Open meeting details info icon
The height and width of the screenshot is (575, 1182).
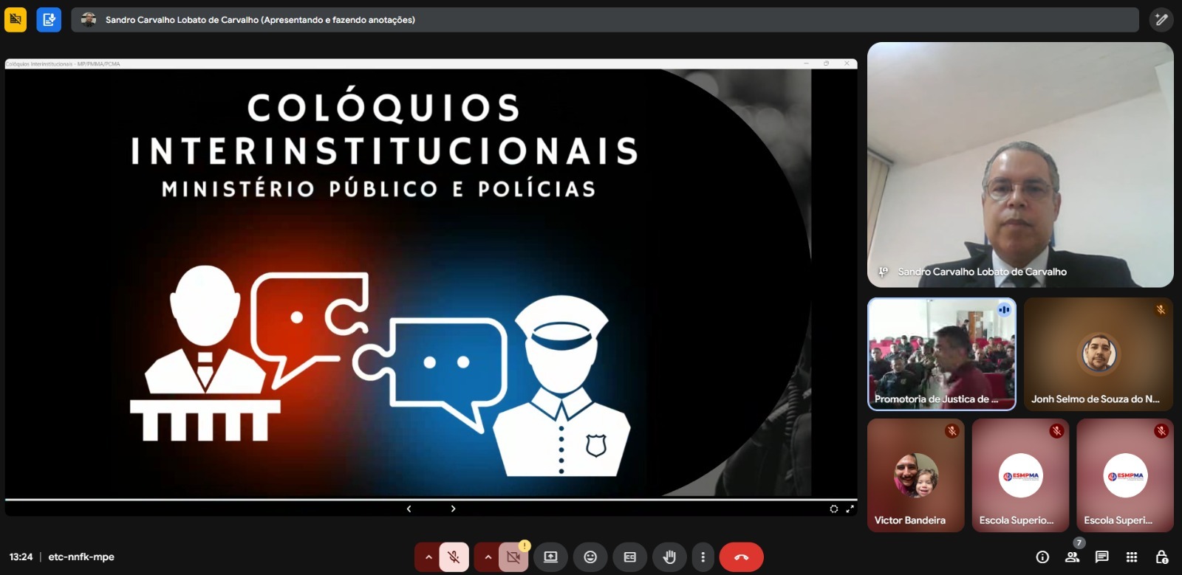click(x=1042, y=557)
